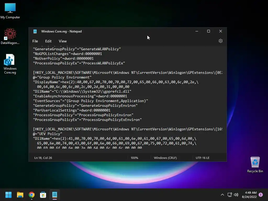268x201 pixels.
Task: Click the Windows (CRLF) status entry
Action: 165,158
